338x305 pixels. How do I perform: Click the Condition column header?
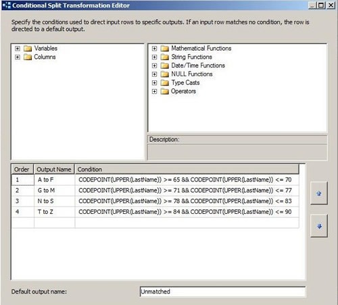187,169
